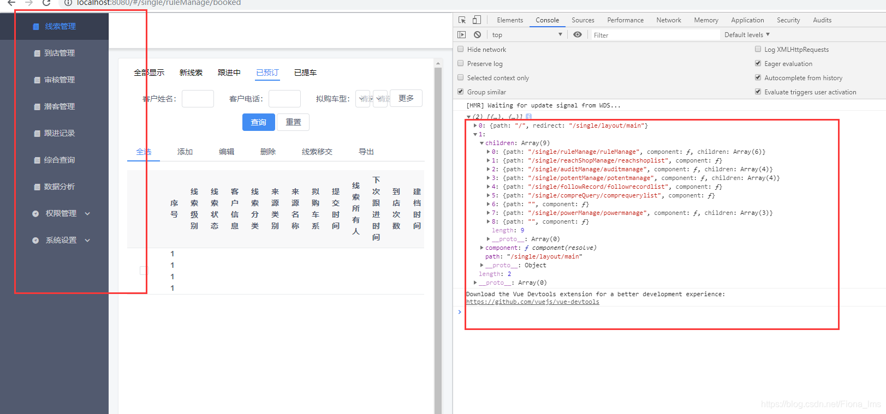The width and height of the screenshot is (886, 414).
Task: Click the 到店管理 sidebar icon
Action: [37, 53]
